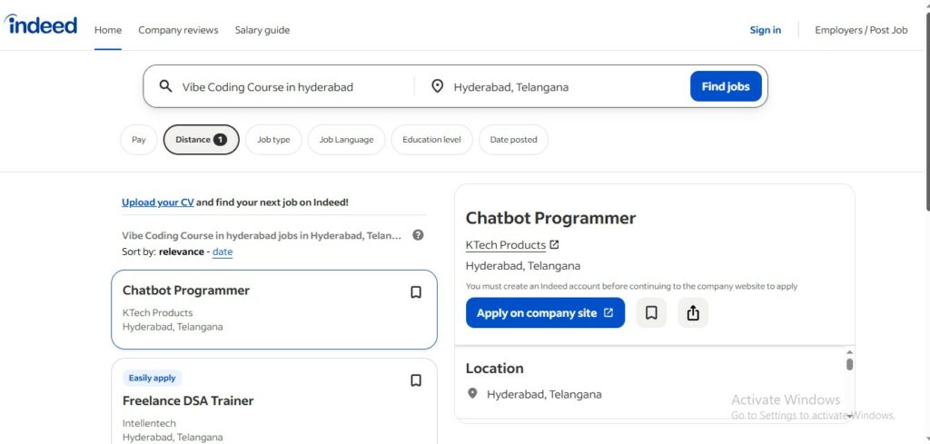Save job using bookmark button beside Apply
This screenshot has height=444, width=930.
[651, 312]
